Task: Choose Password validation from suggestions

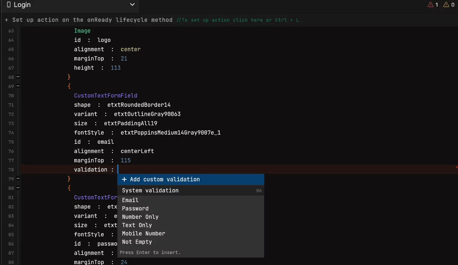Action: [x=135, y=209]
